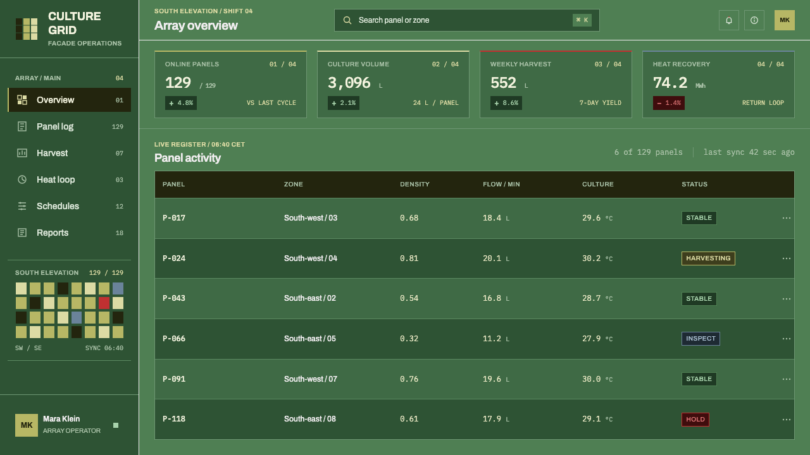Click the Heat loop clock icon
810x455 pixels.
point(22,179)
